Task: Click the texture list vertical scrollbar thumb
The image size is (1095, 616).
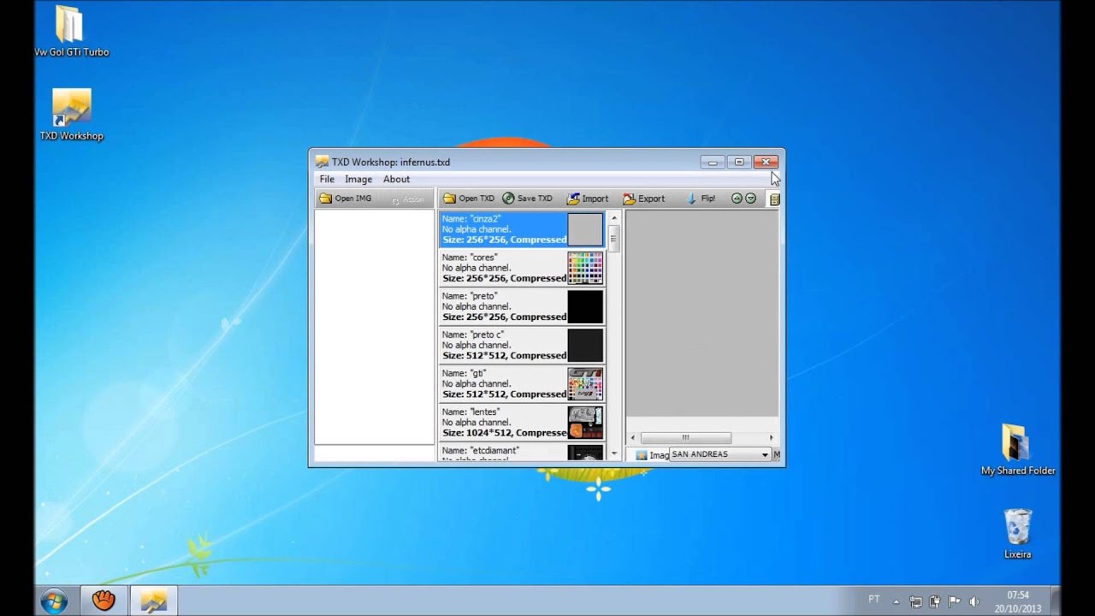Action: point(614,239)
